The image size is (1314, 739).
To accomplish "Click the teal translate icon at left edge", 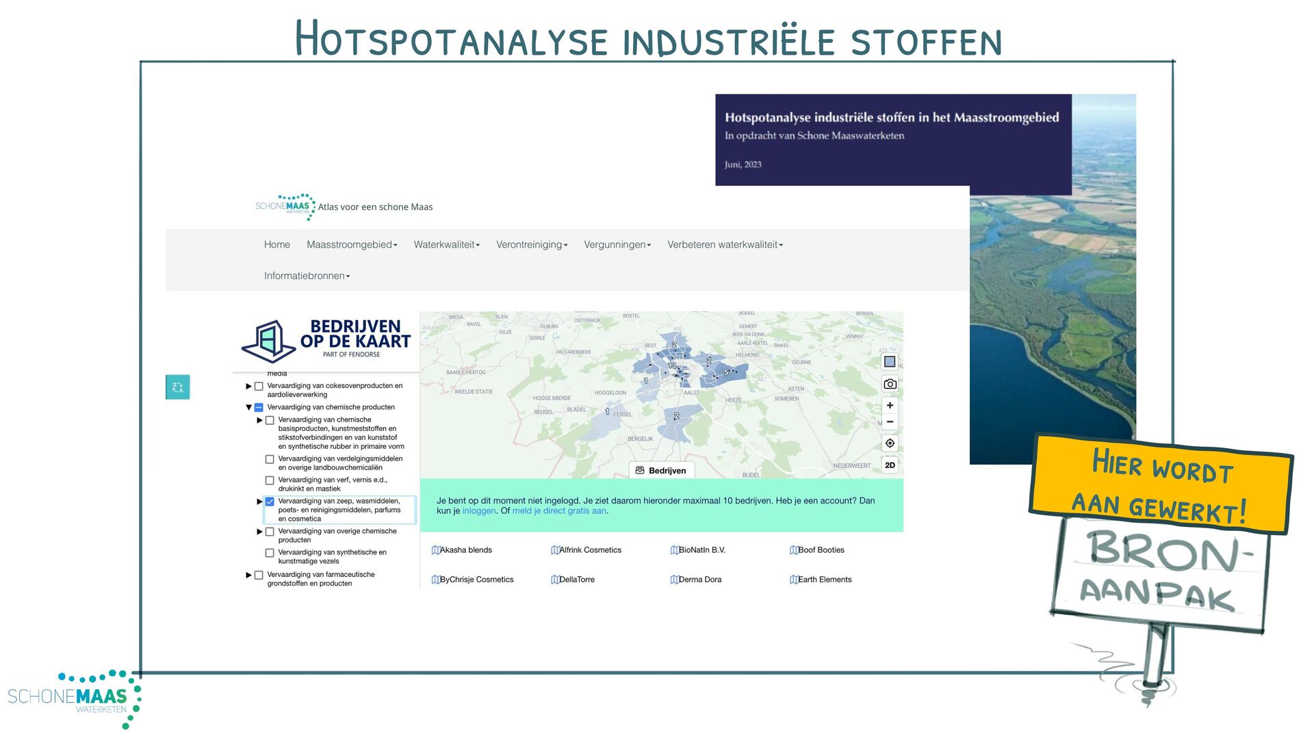I will pos(178,387).
